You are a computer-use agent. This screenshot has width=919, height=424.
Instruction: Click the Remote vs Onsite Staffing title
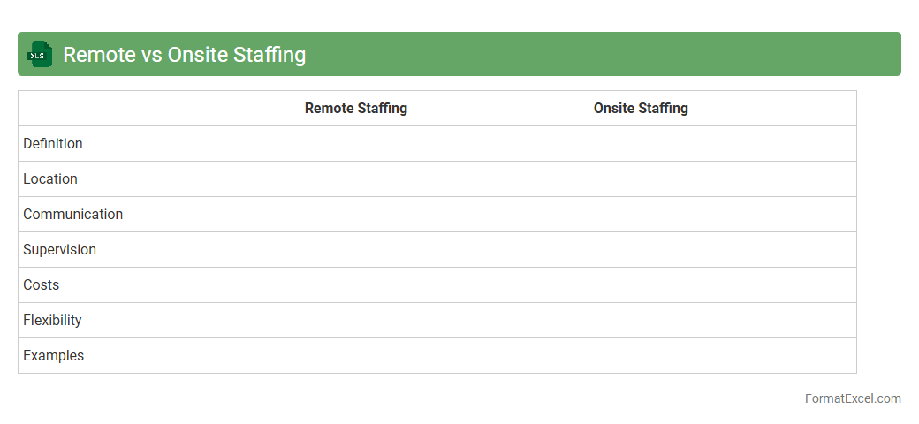184,55
